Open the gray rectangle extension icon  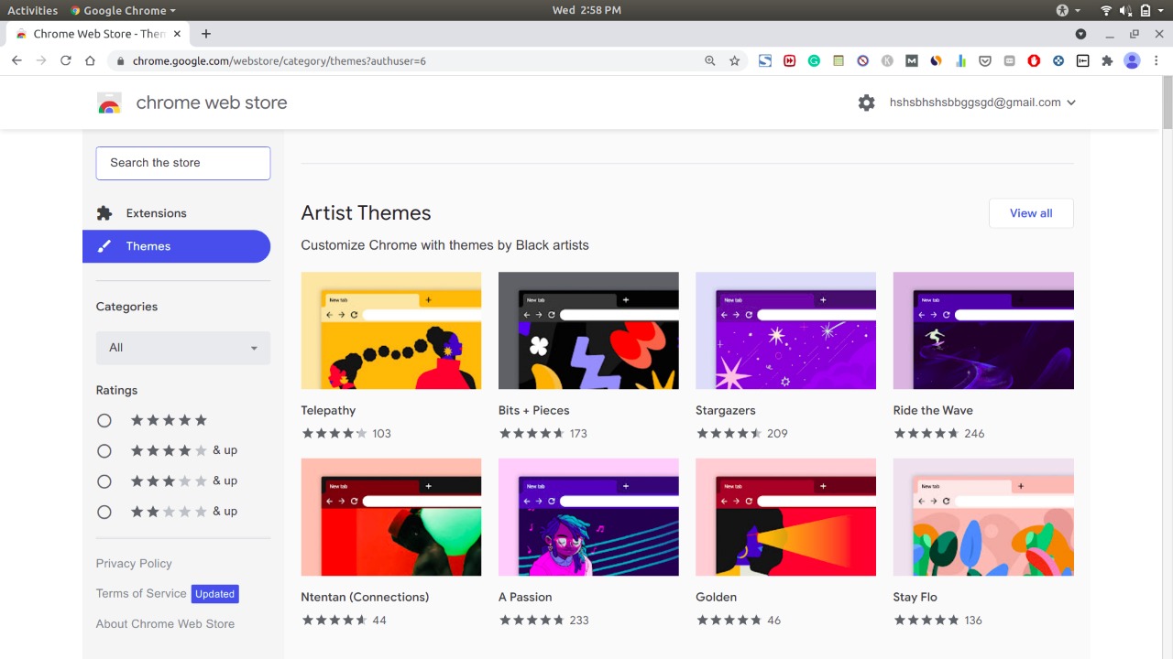click(1009, 60)
